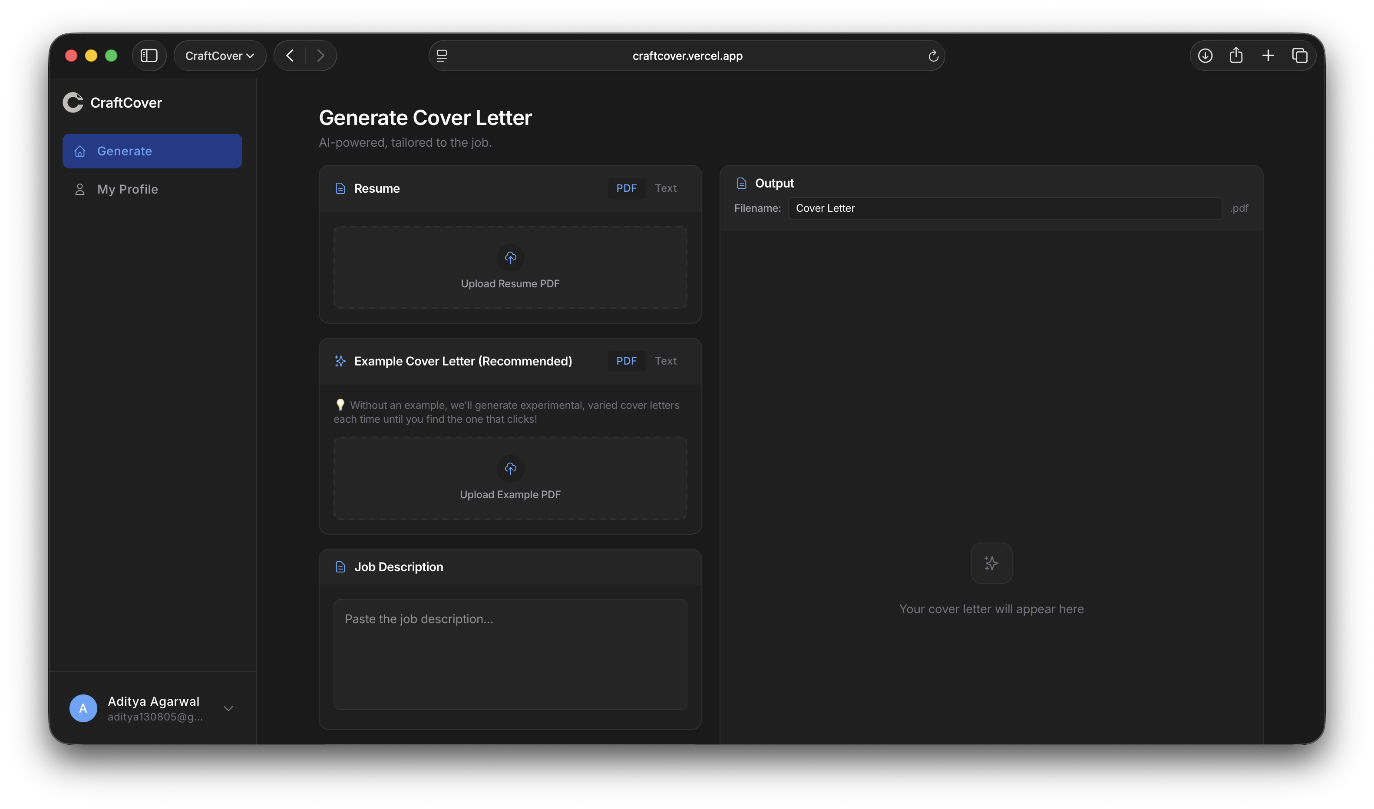1374x809 pixels.
Task: Select PDF mode for Example Cover Letter
Action: tap(626, 361)
